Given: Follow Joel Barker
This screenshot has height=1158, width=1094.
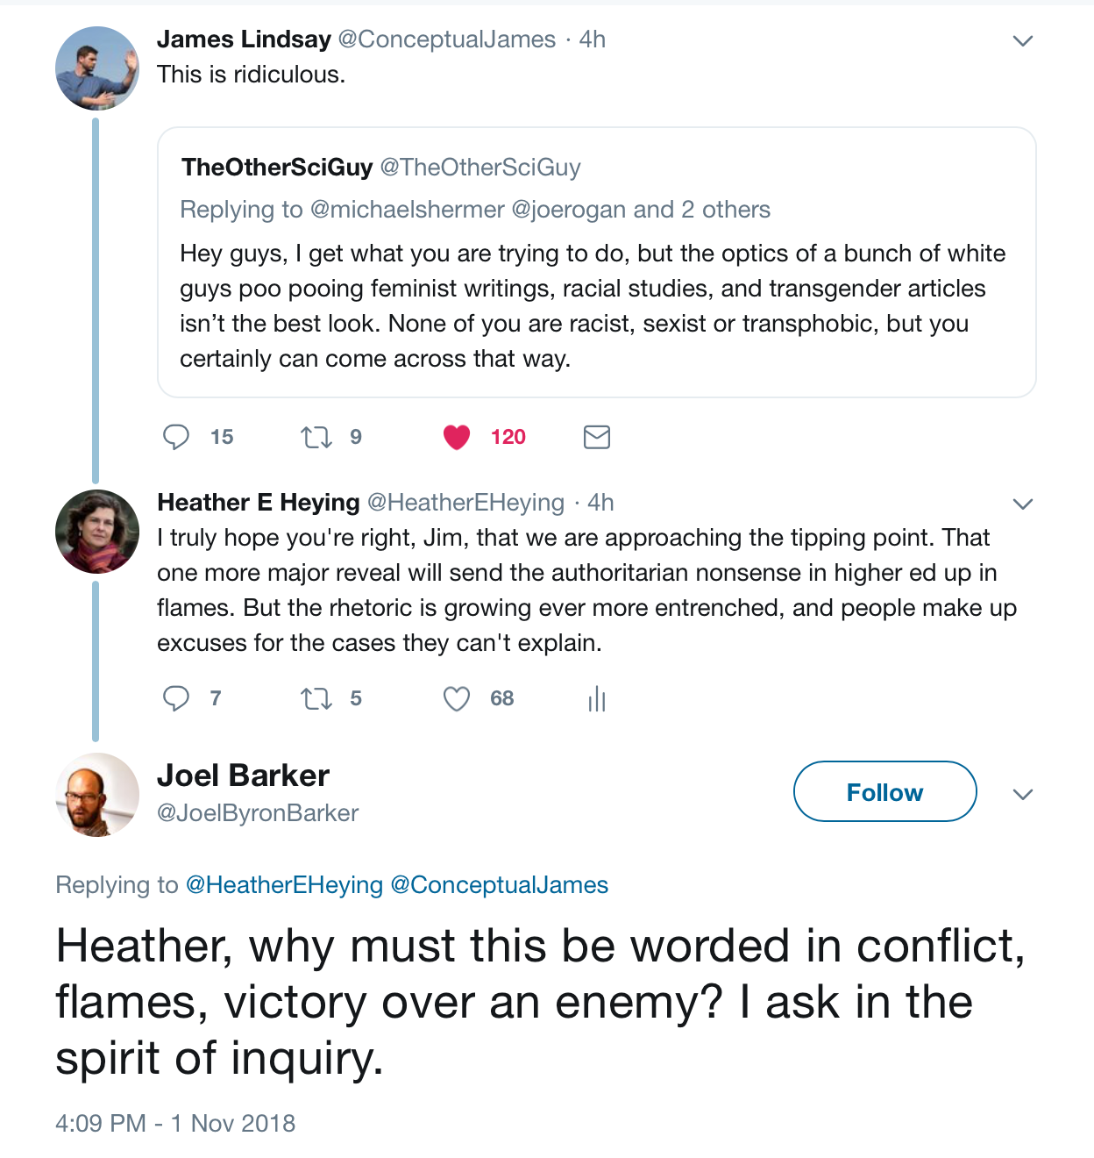Looking at the screenshot, I should point(884,791).
